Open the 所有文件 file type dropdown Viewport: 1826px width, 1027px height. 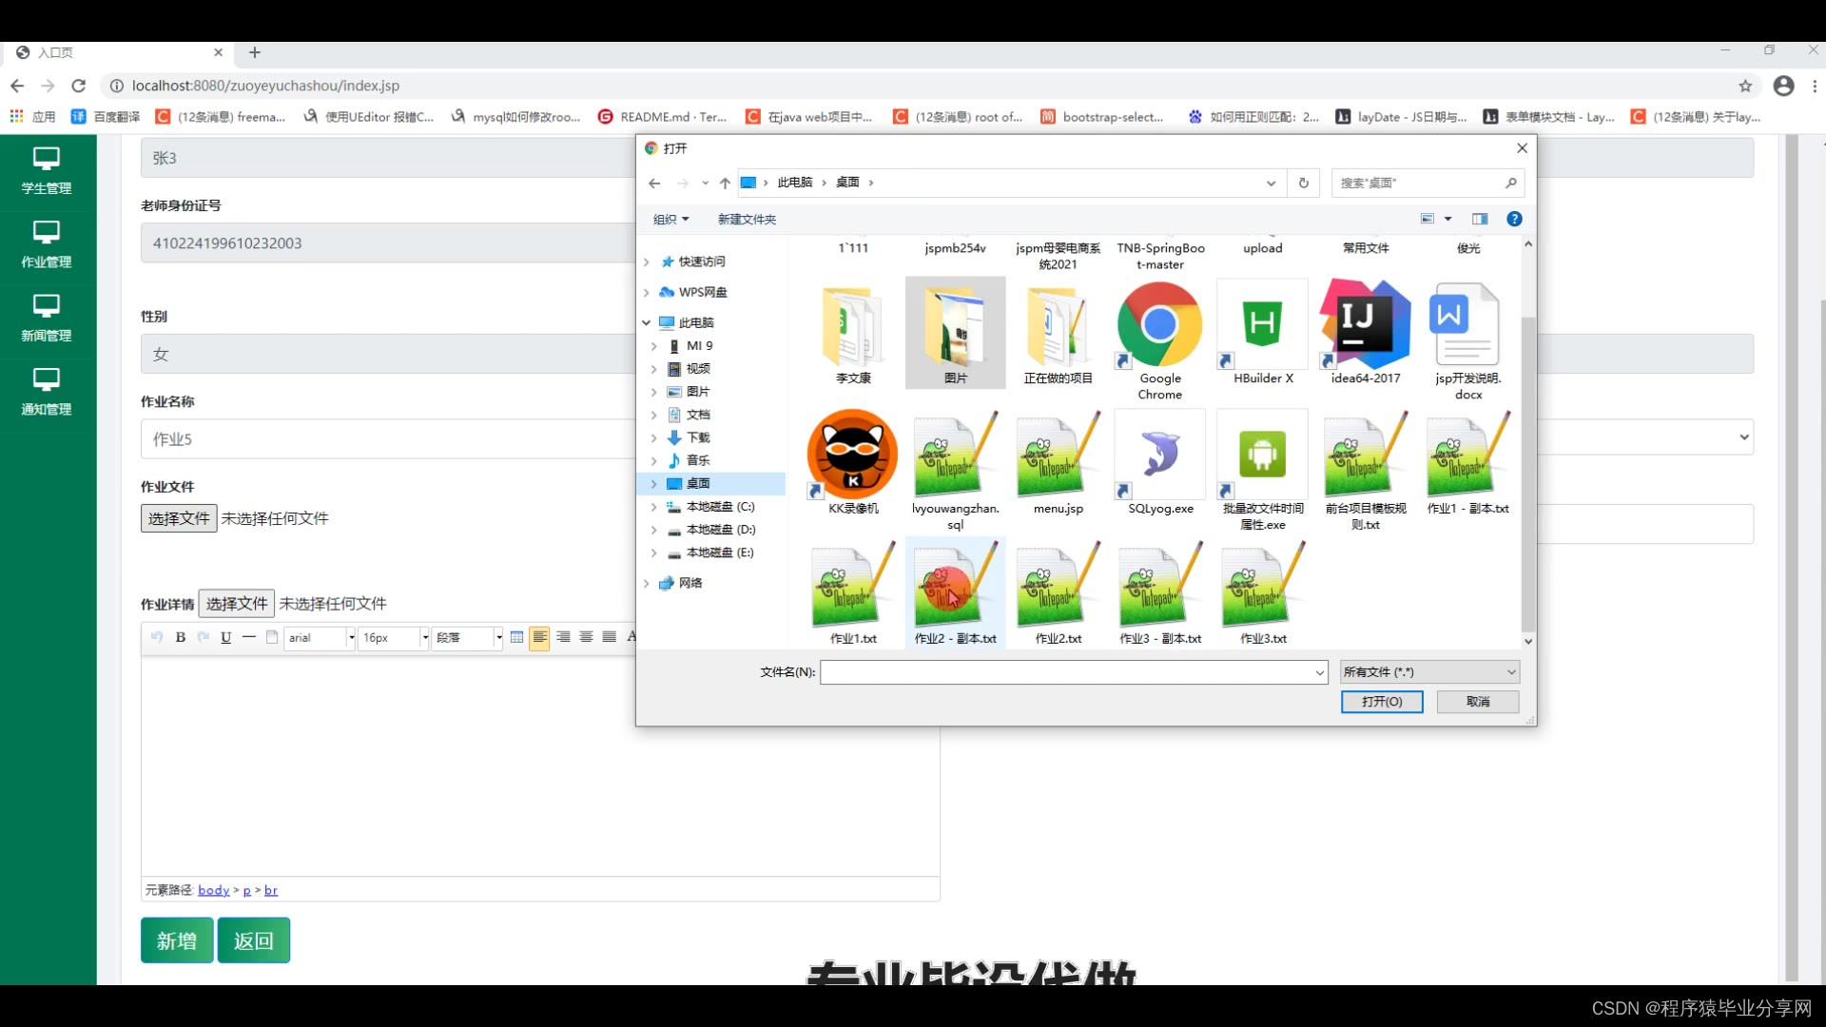(x=1429, y=672)
